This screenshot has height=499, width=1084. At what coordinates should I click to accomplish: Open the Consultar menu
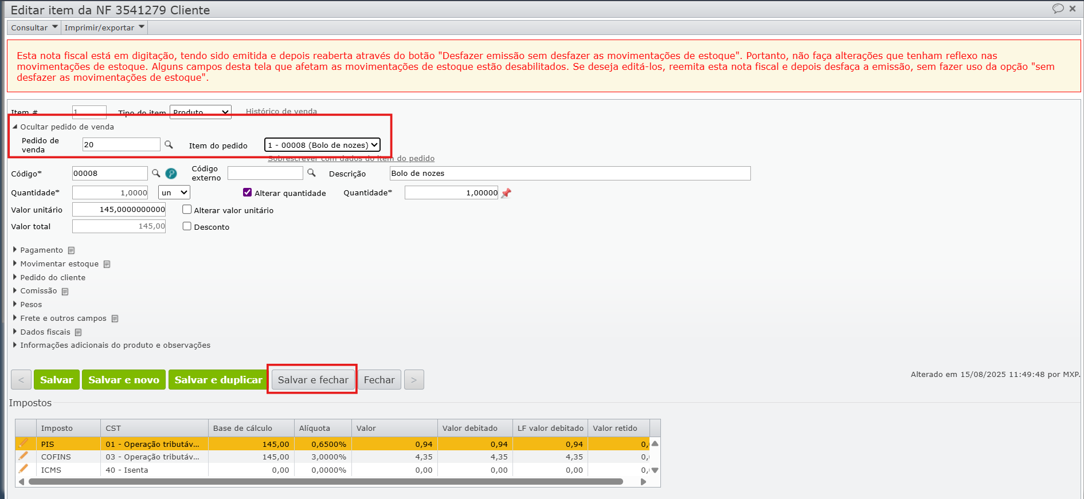coord(34,27)
